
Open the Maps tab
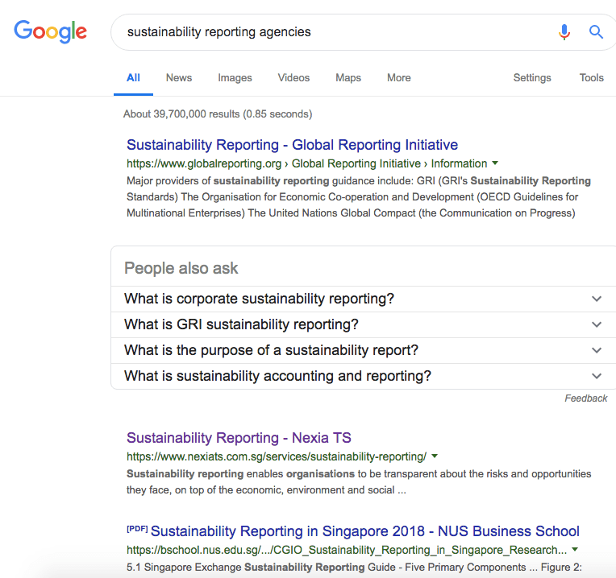pos(348,77)
